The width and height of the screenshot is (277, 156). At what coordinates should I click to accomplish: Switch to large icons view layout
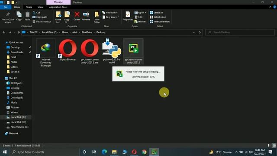pyautogui.click(x=274, y=146)
